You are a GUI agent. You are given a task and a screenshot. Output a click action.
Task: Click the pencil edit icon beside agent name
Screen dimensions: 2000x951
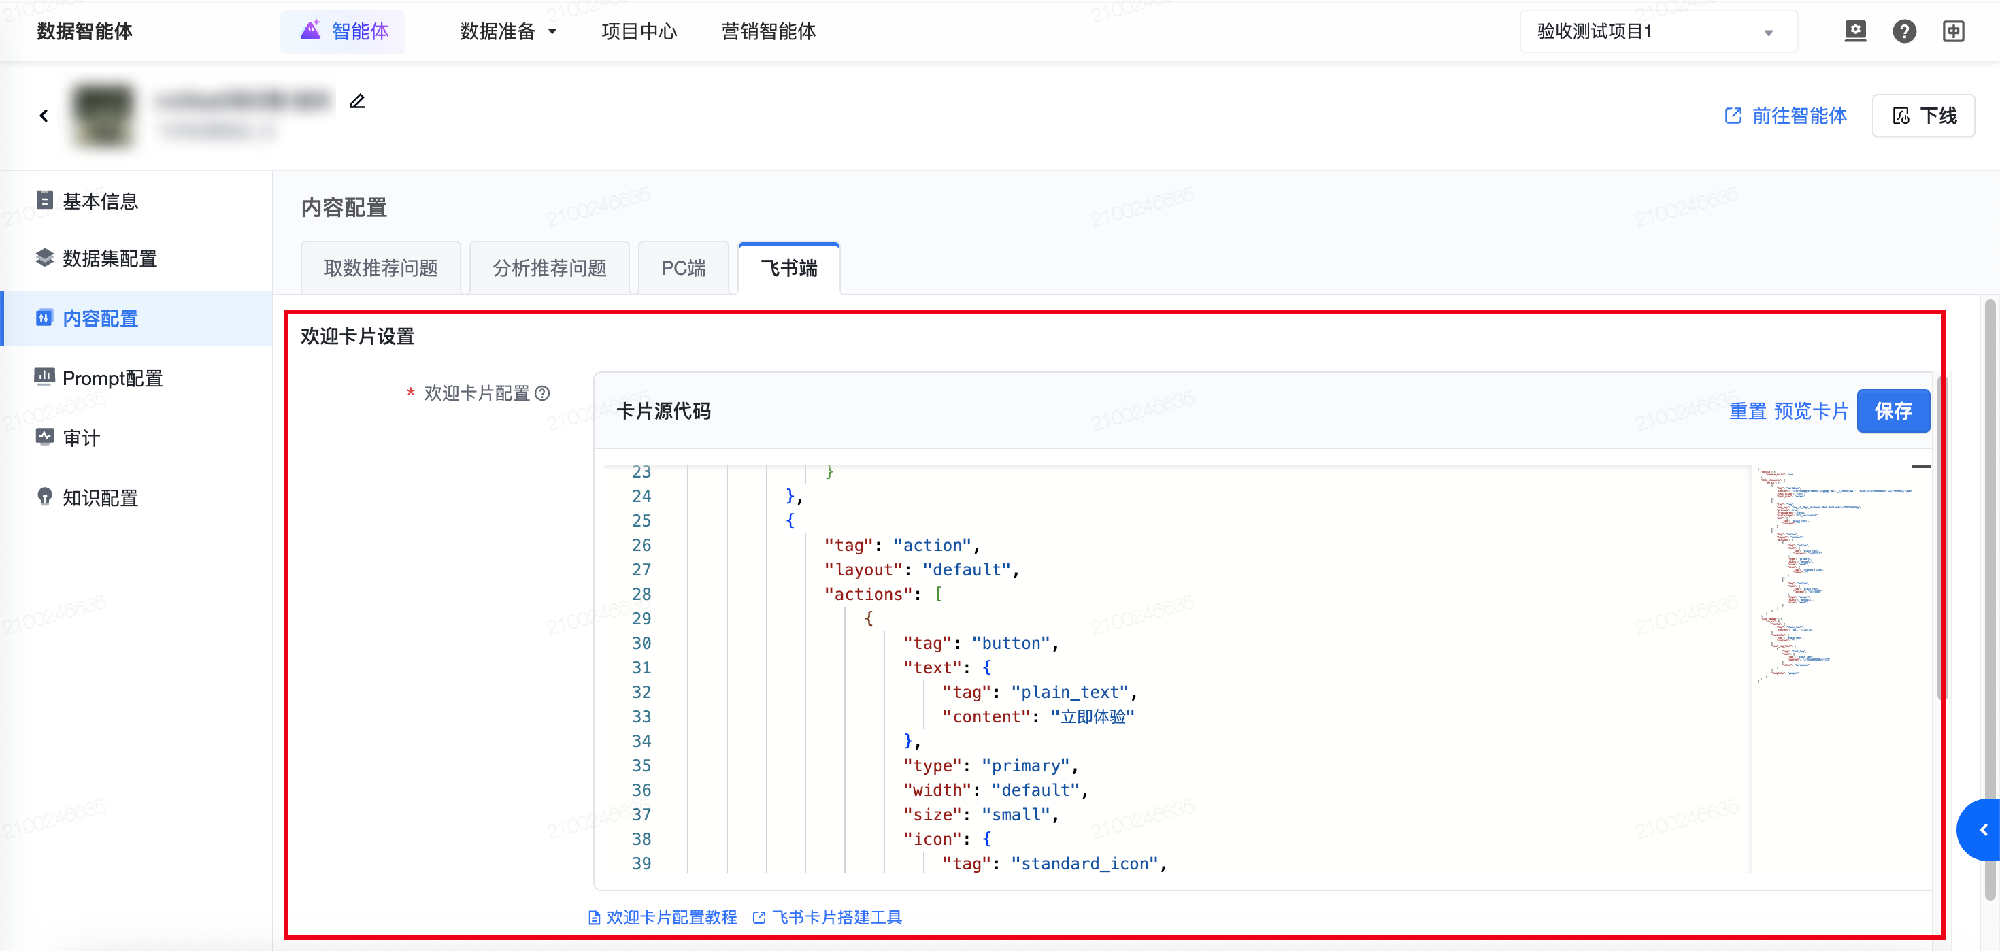point(356,102)
